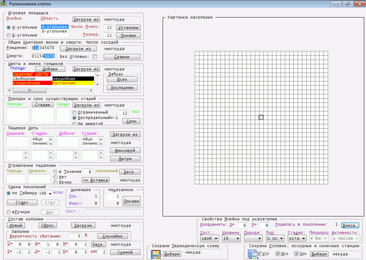
Task: Click scroll-down arrow of predator stages list
Action: click(x=51, y=144)
